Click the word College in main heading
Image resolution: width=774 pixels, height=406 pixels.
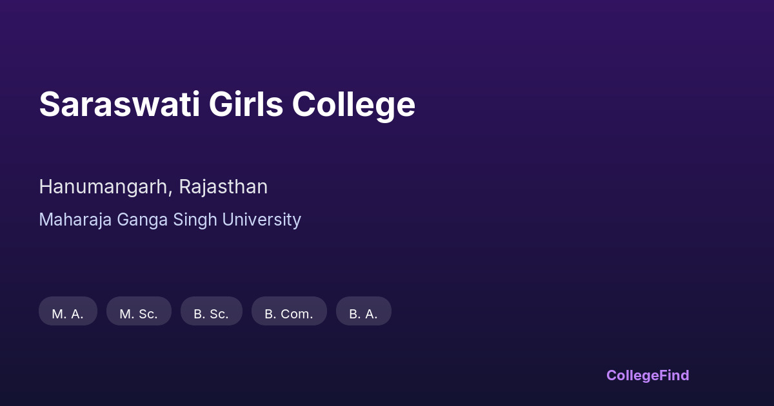point(353,104)
